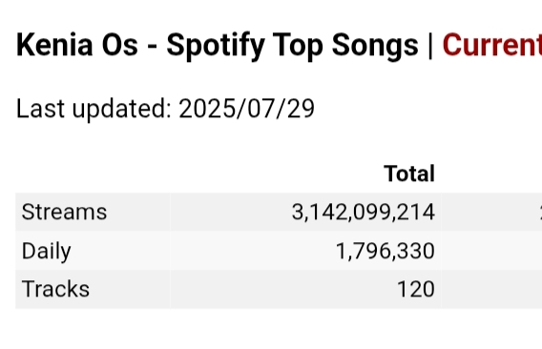Select the partly visible cell right of streams total

pyautogui.click(x=491, y=212)
